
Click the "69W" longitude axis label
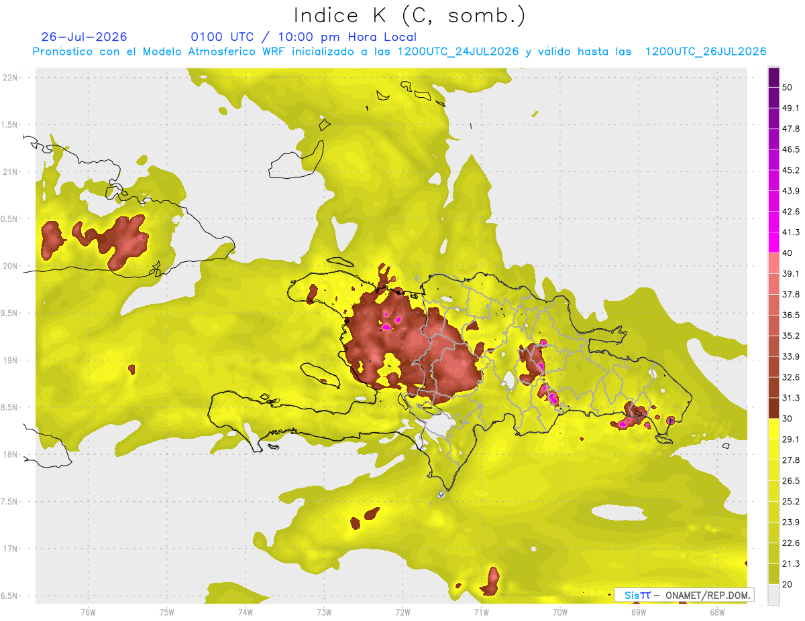tap(638, 612)
